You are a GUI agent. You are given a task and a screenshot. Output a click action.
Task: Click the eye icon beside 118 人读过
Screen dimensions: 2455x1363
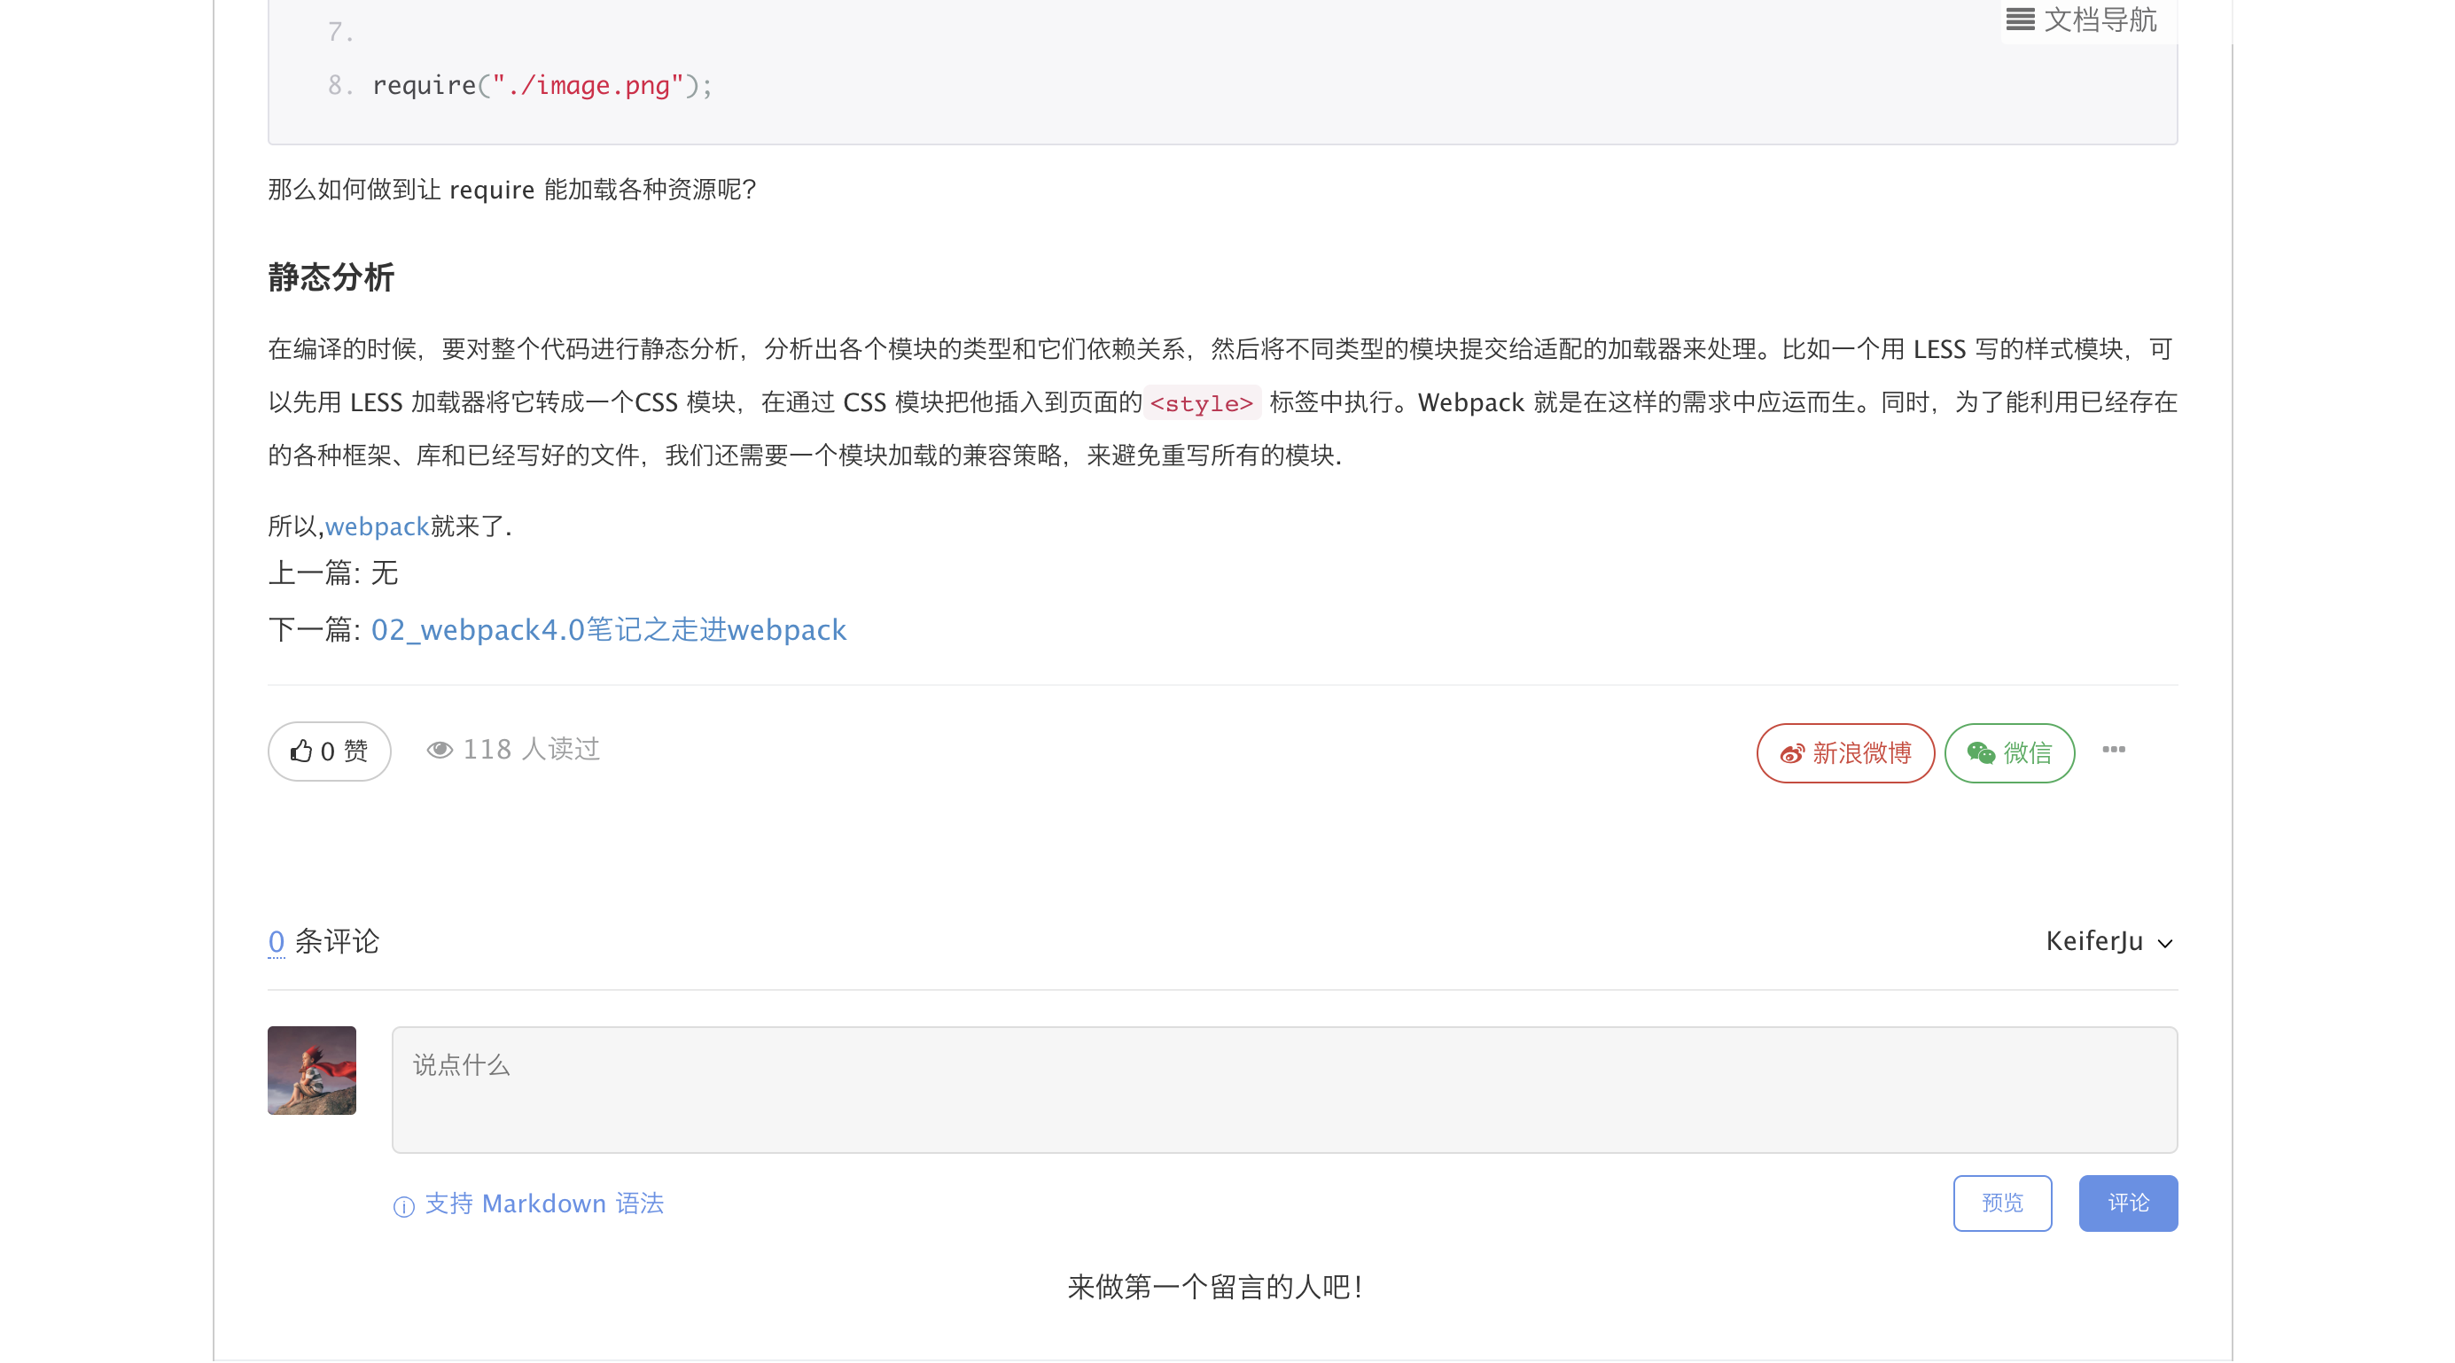point(440,750)
